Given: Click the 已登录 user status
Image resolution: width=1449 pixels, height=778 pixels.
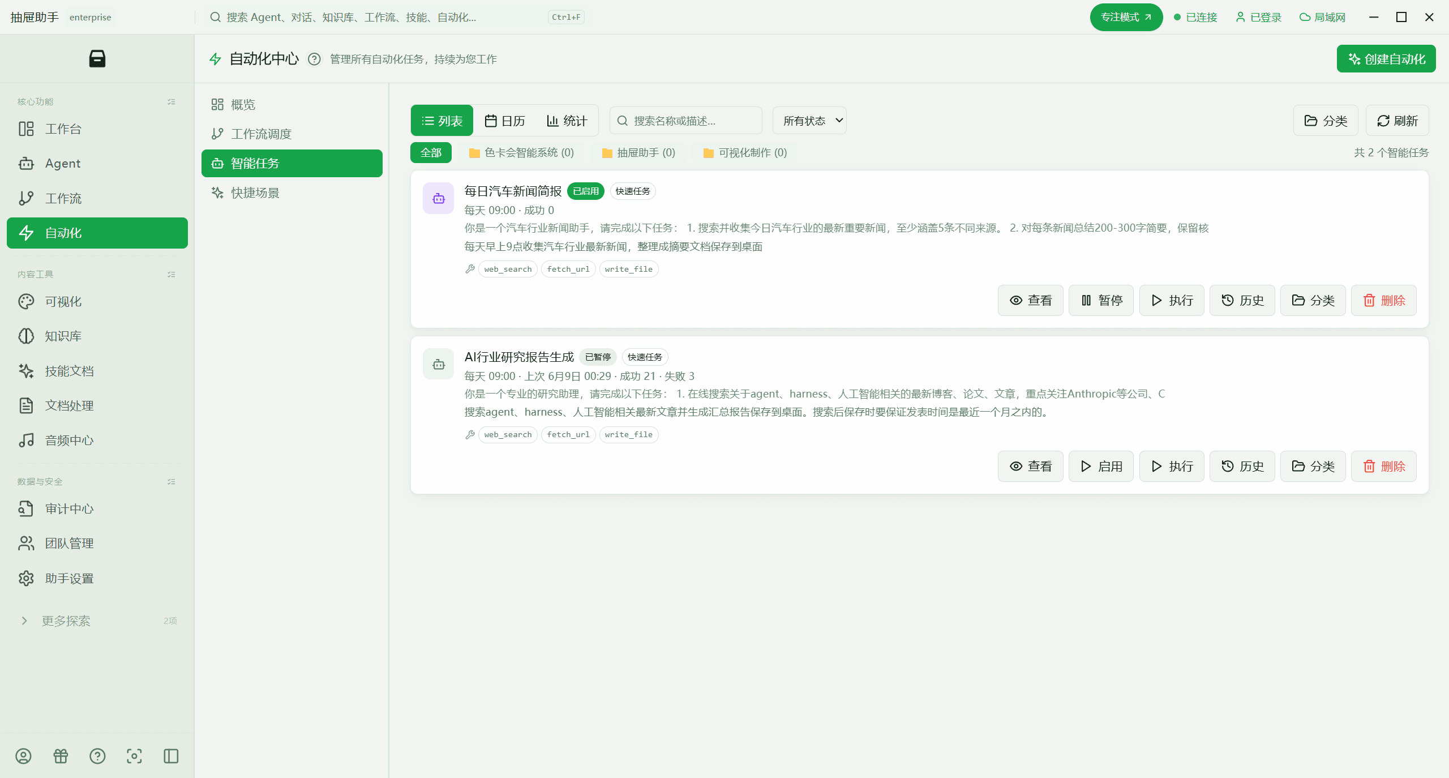Looking at the screenshot, I should (1259, 17).
